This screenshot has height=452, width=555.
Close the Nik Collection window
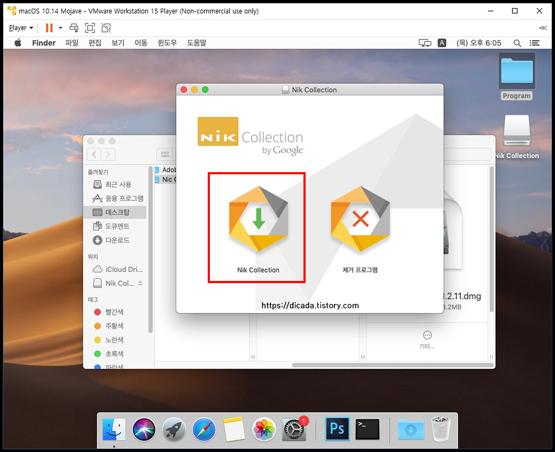click(184, 90)
